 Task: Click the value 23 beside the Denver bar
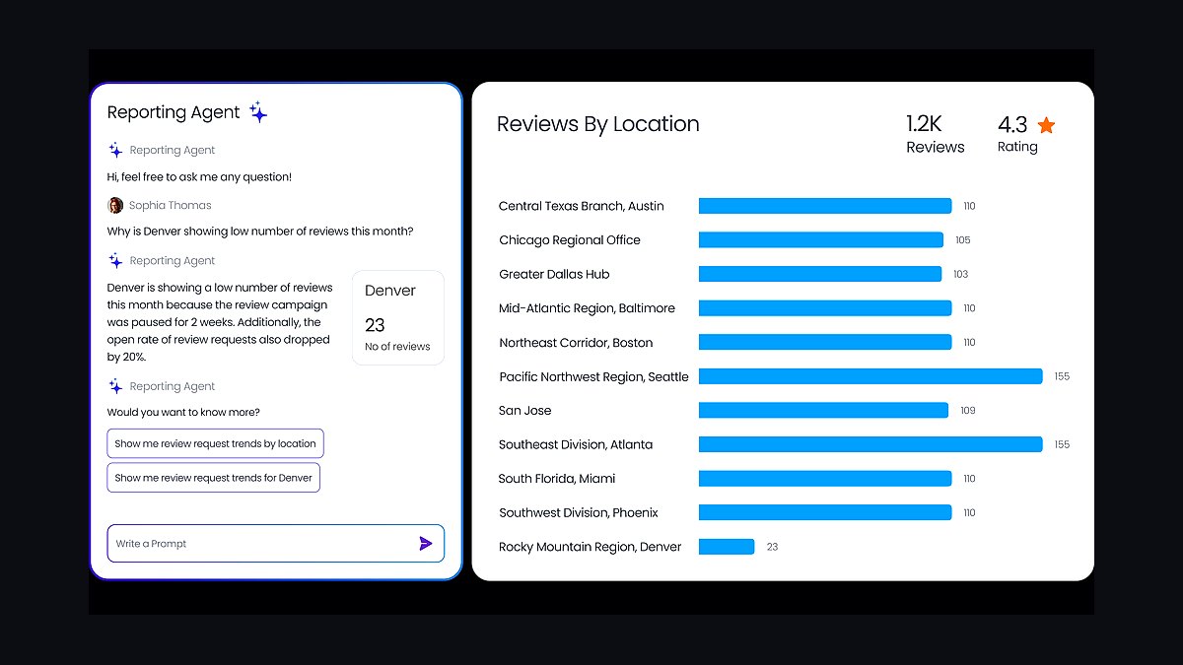(772, 546)
